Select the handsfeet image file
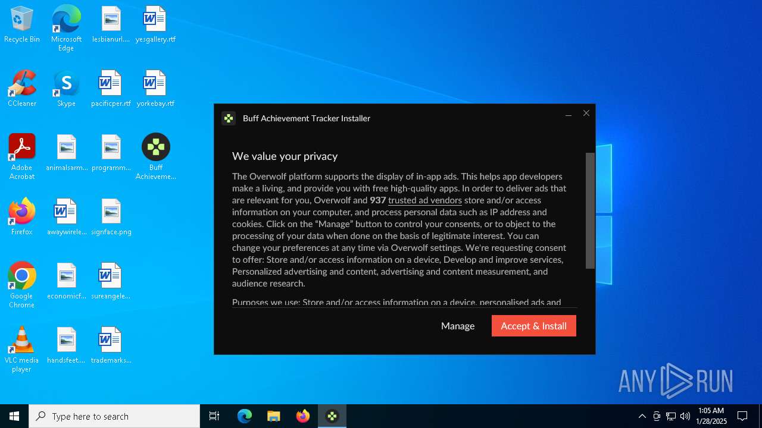762x428 pixels. click(x=66, y=346)
